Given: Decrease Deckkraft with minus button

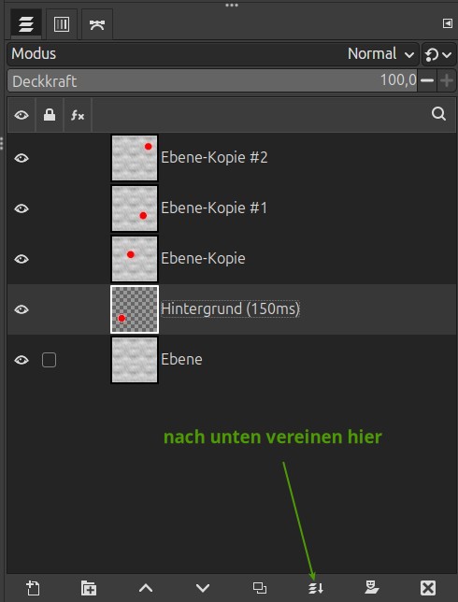Looking at the screenshot, I should 427,80.
